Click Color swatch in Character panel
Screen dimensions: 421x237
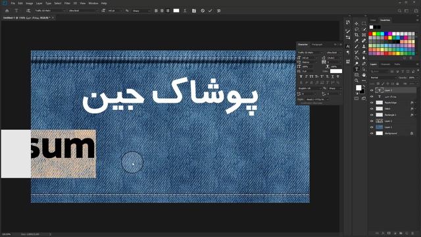pyautogui.click(x=336, y=71)
